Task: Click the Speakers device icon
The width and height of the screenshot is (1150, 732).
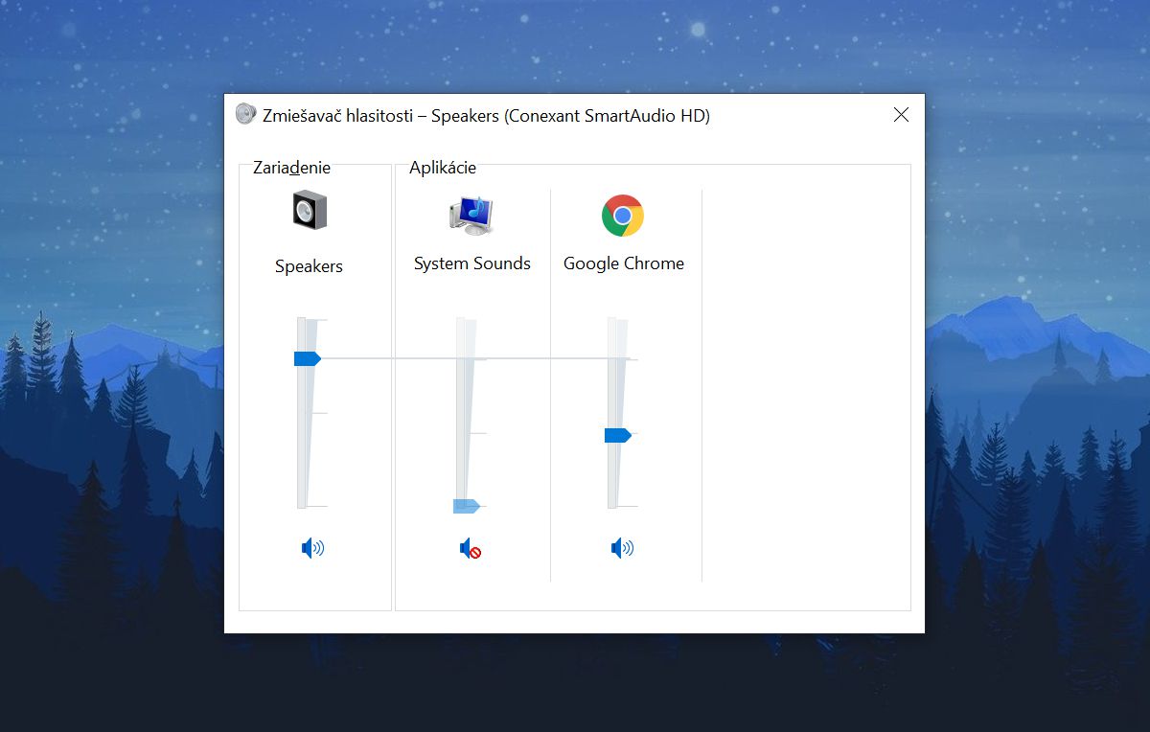Action: click(x=310, y=209)
